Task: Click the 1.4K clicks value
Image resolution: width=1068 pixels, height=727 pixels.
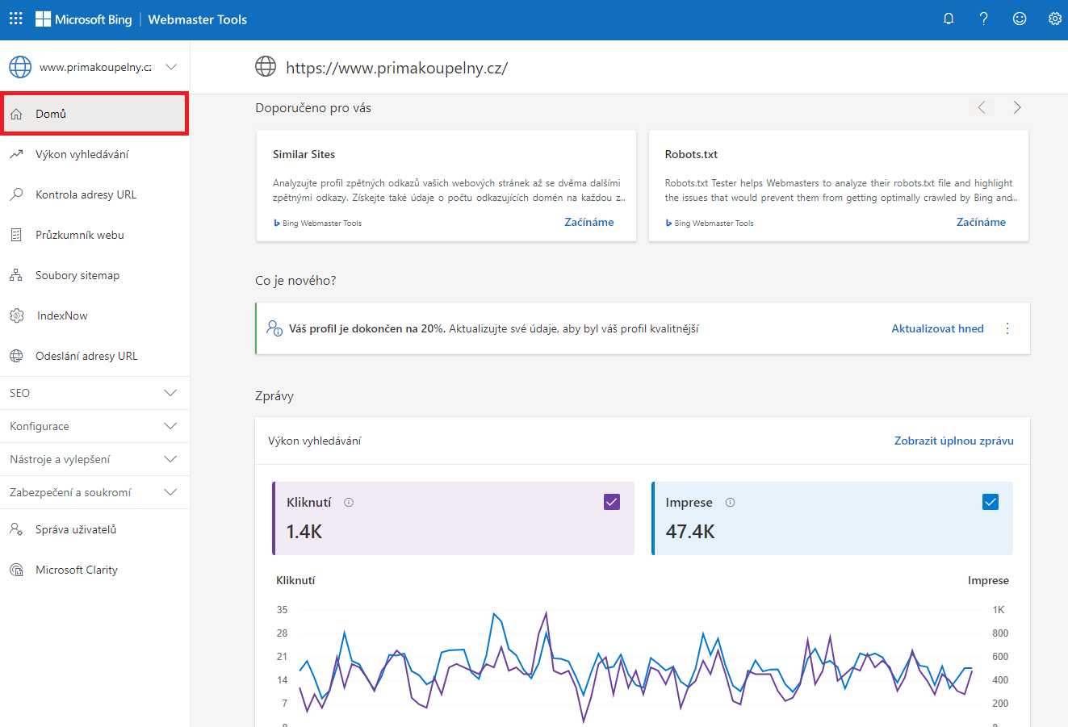Action: pos(304,532)
